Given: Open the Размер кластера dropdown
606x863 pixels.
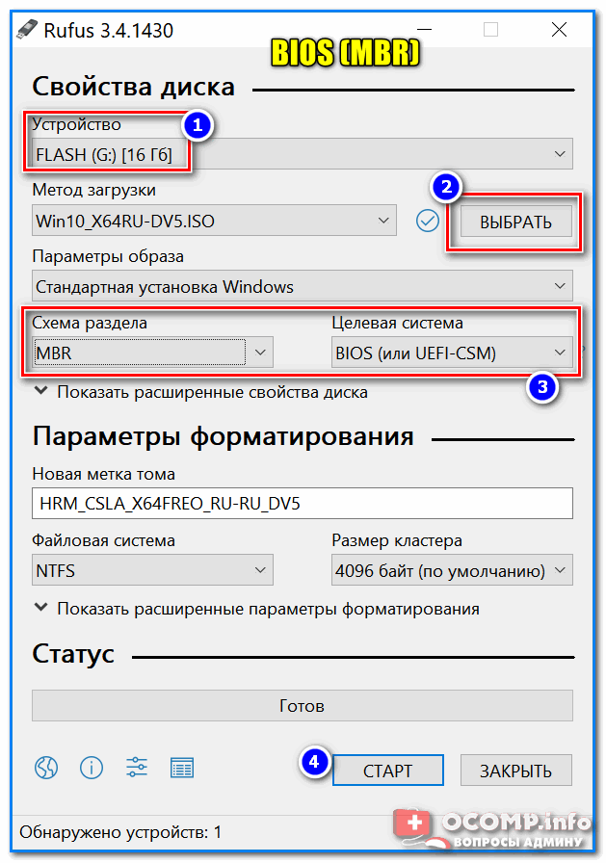Looking at the screenshot, I should point(452,570).
